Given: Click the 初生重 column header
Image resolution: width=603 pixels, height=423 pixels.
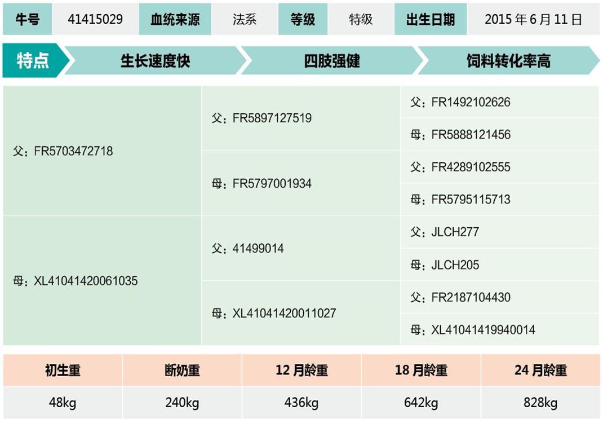Looking at the screenshot, I should [63, 371].
